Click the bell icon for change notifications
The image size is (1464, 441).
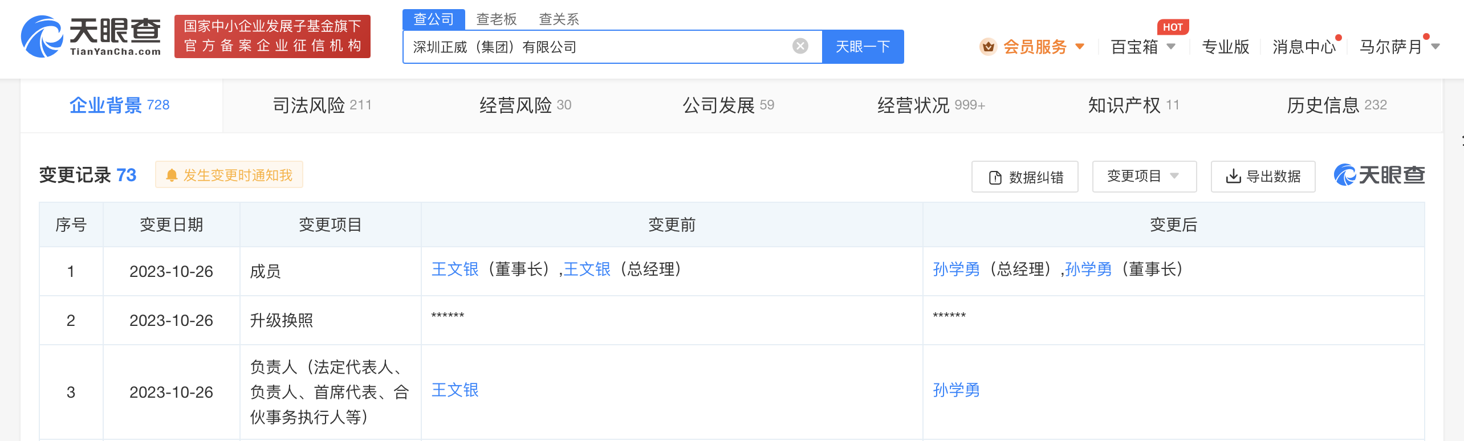click(x=171, y=175)
